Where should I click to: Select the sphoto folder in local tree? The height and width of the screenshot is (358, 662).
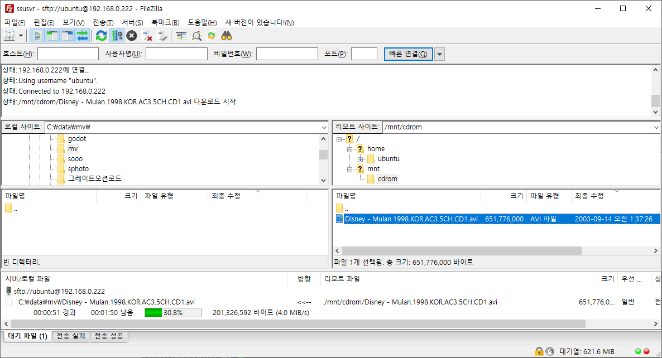click(x=78, y=168)
